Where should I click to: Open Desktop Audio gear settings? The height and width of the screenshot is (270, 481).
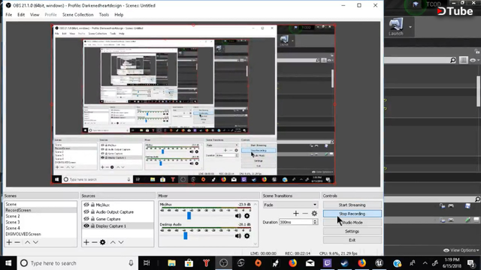coord(247,236)
